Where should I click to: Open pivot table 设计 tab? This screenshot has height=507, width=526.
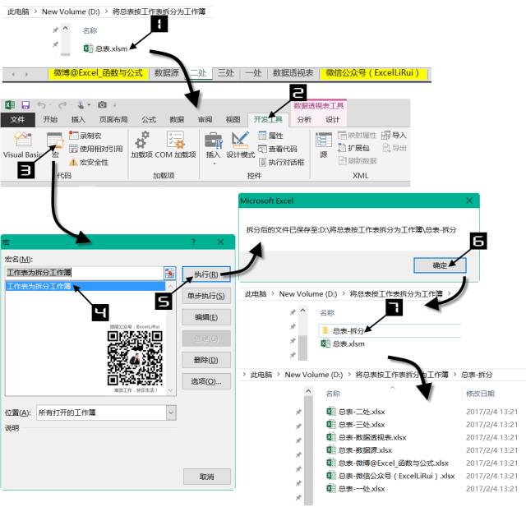click(x=332, y=120)
